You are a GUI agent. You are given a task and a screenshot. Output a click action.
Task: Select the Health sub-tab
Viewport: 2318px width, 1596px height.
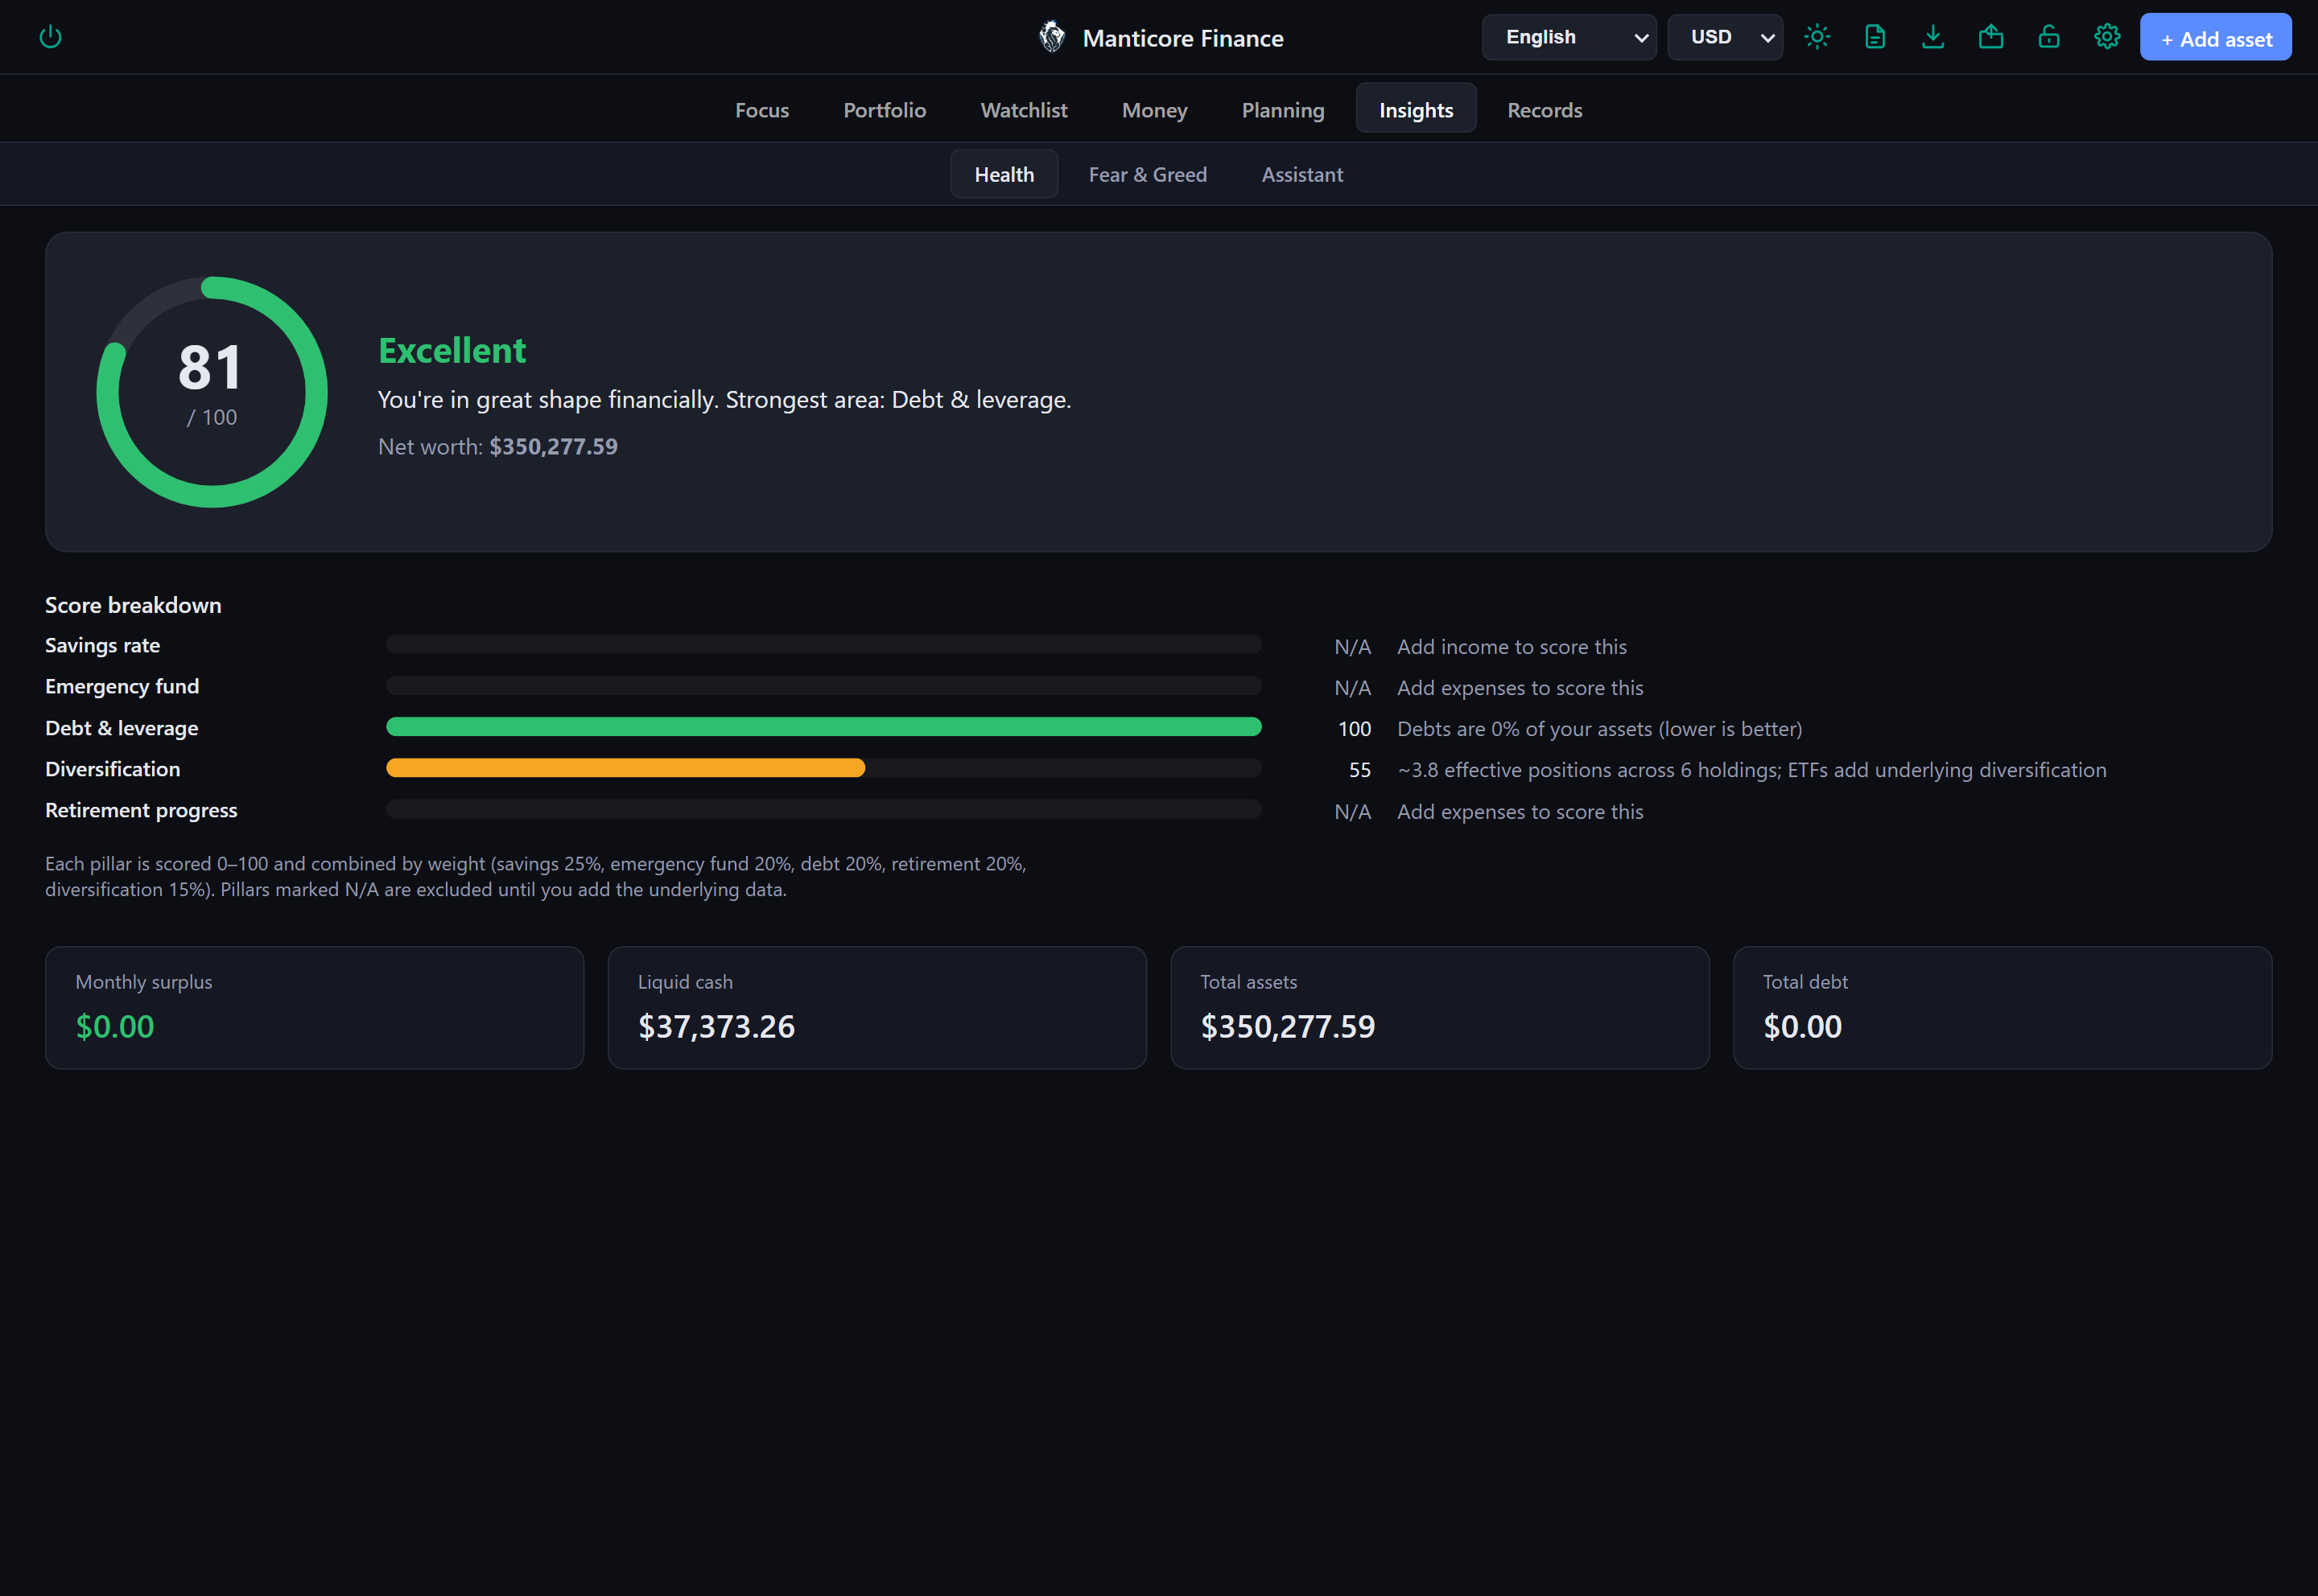(x=1004, y=174)
